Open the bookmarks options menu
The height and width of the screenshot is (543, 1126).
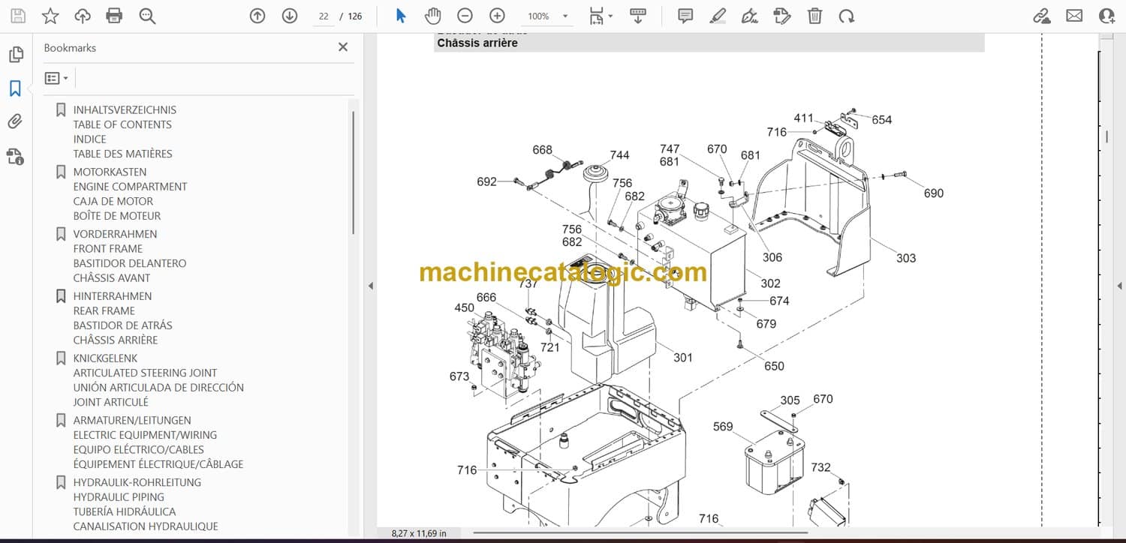point(56,78)
